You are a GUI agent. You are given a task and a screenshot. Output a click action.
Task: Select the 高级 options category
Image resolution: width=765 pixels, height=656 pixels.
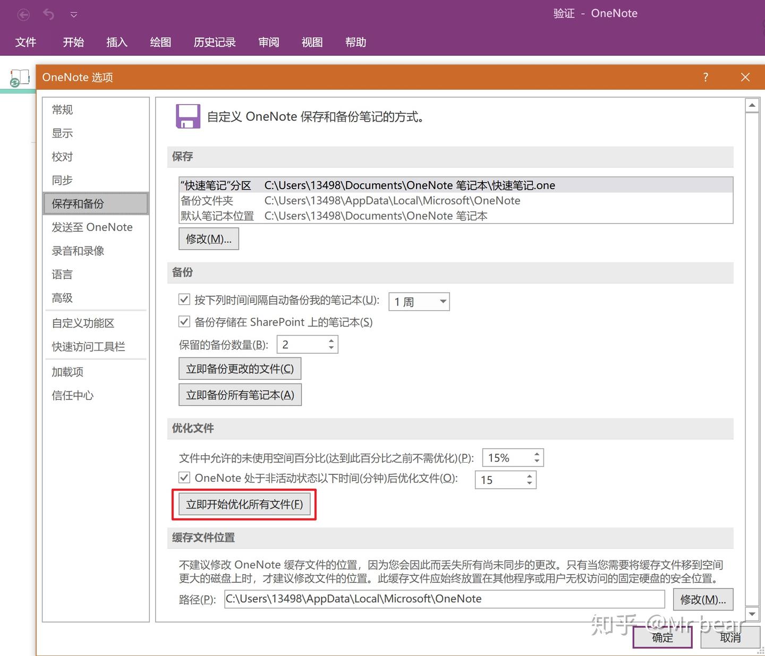click(x=62, y=298)
